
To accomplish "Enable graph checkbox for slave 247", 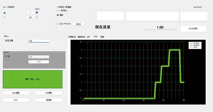I will tap(37, 17).
